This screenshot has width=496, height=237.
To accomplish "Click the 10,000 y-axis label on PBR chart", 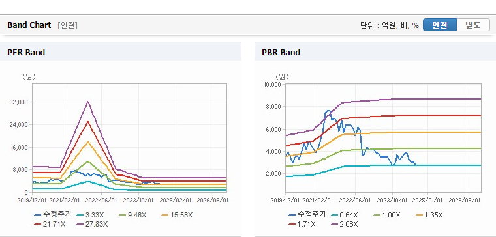I will [x=272, y=84].
